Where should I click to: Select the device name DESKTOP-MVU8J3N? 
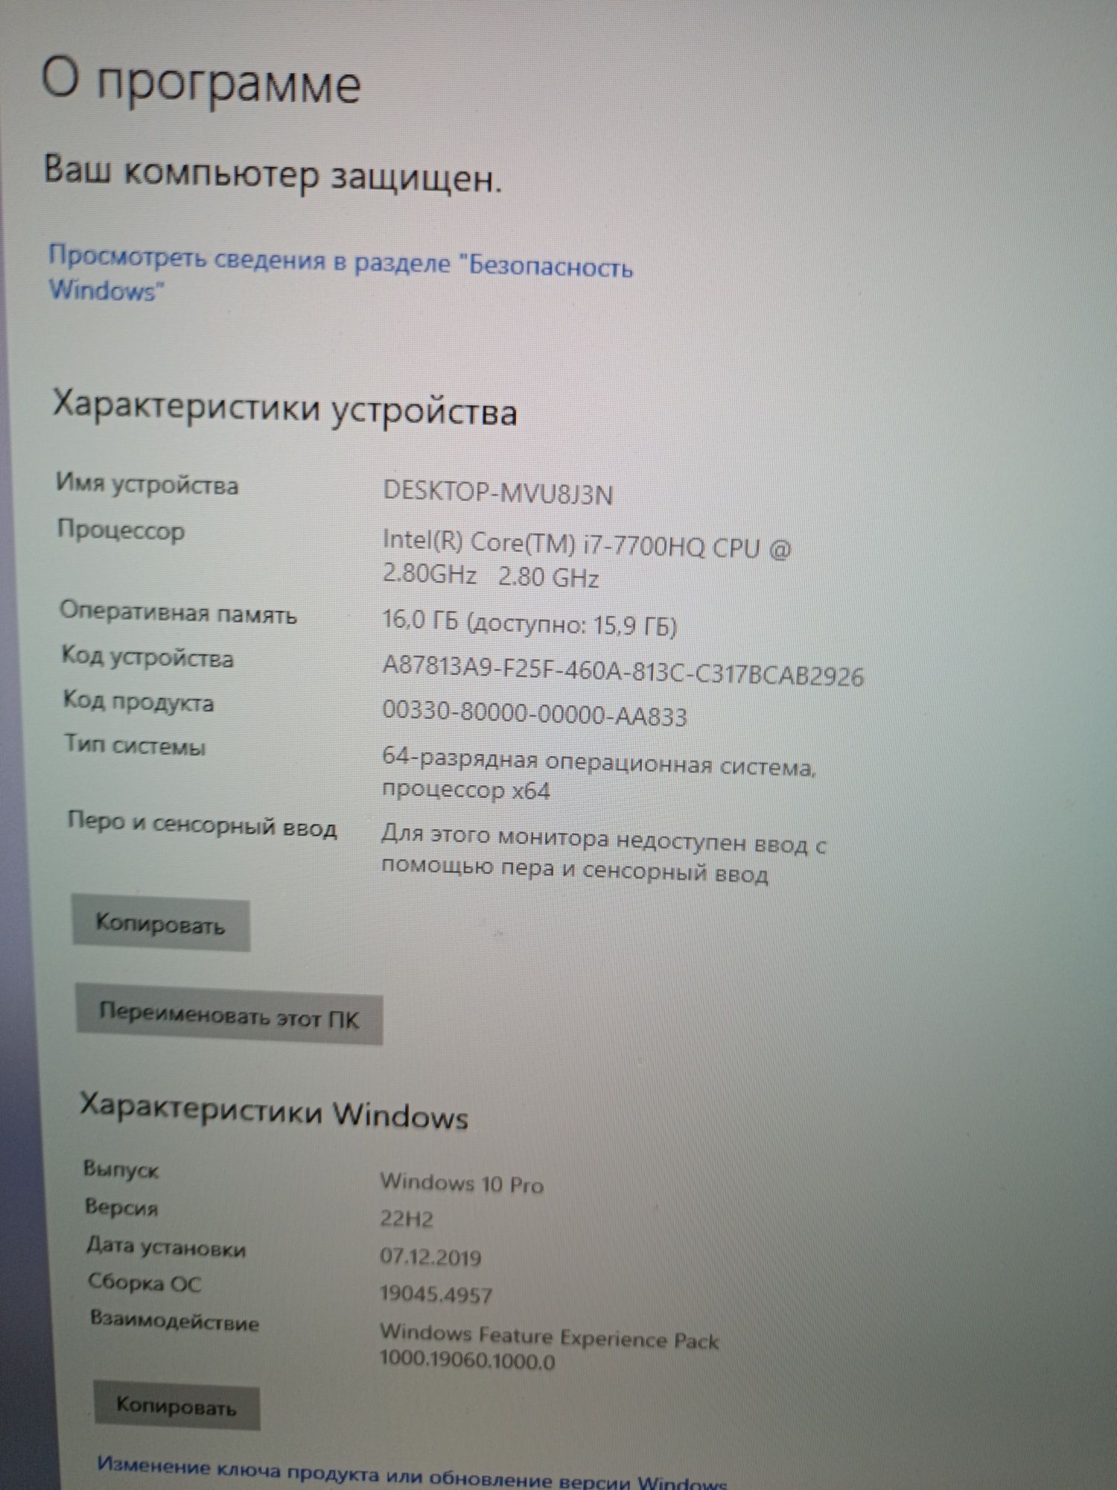(x=497, y=493)
